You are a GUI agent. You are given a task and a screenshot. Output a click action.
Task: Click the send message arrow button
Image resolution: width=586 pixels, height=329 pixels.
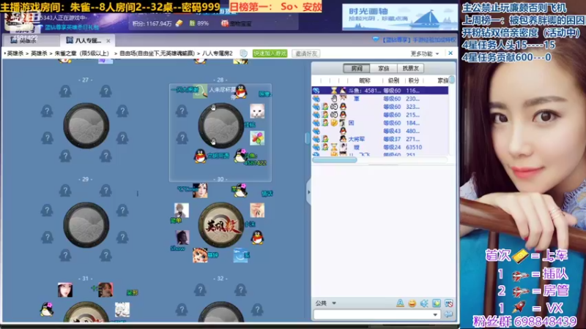[448, 315]
